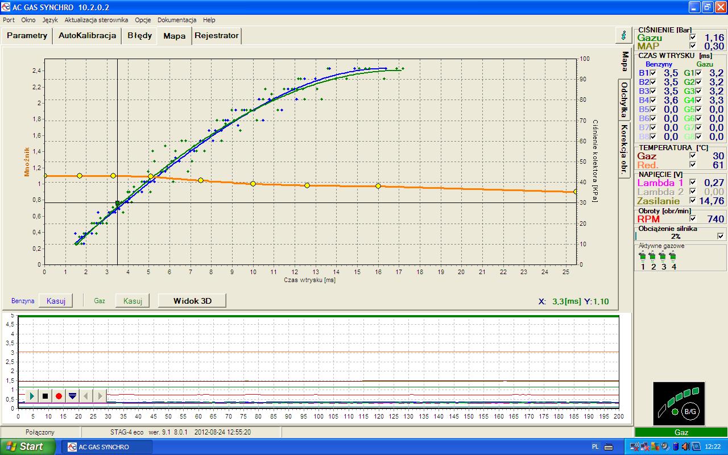
Task: Click the grayed-out step forward arrow
Action: coord(100,396)
